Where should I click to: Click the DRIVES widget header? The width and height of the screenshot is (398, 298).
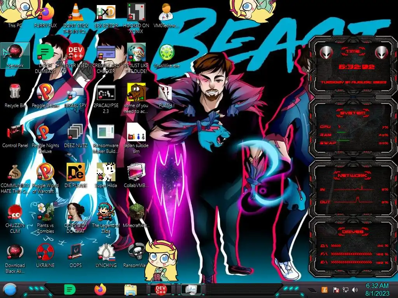(353, 232)
